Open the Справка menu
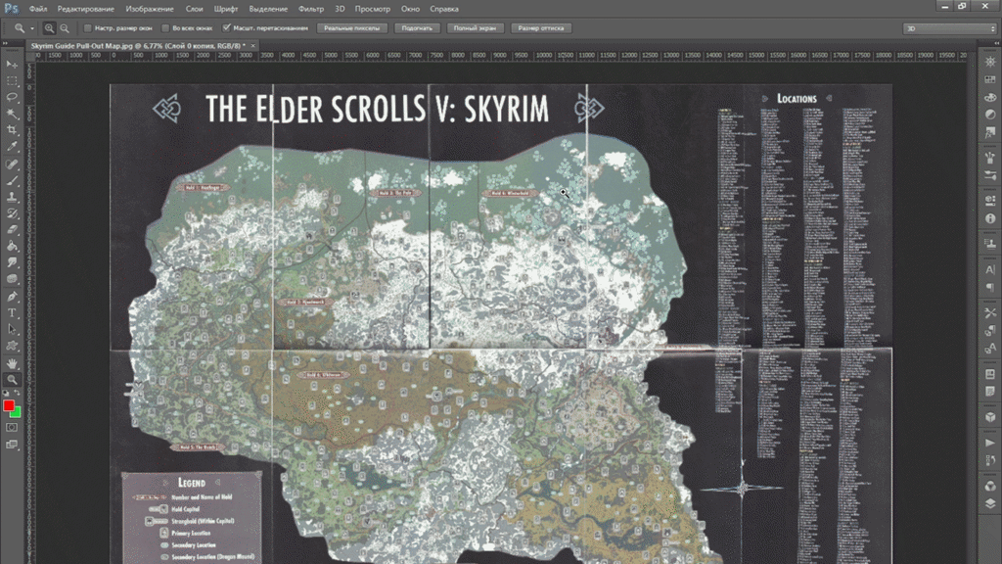The image size is (1002, 564). coord(443,9)
